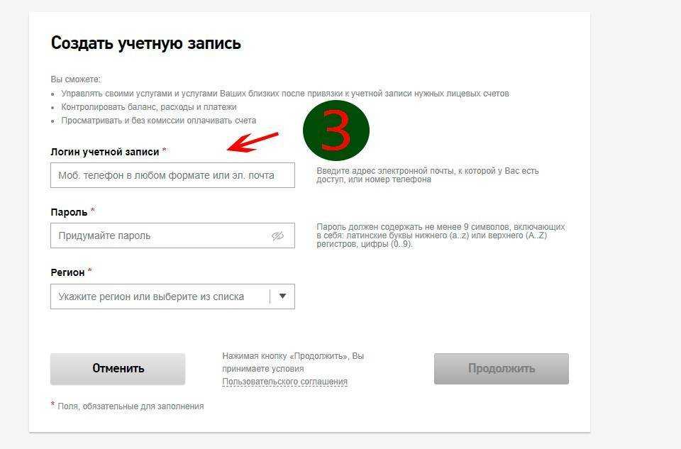This screenshot has height=449, width=681.
Task: Click the 'Пароль' field label
Action: [69, 212]
